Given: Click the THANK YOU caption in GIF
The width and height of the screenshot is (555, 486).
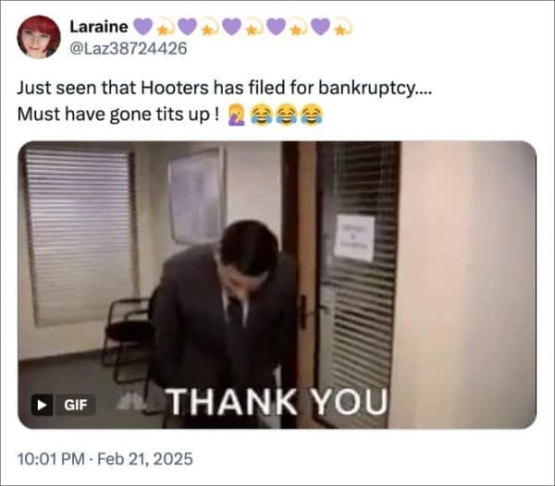Looking at the screenshot, I should point(277,402).
